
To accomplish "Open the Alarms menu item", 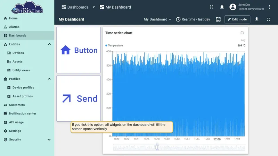I will pyautogui.click(x=27, y=27).
